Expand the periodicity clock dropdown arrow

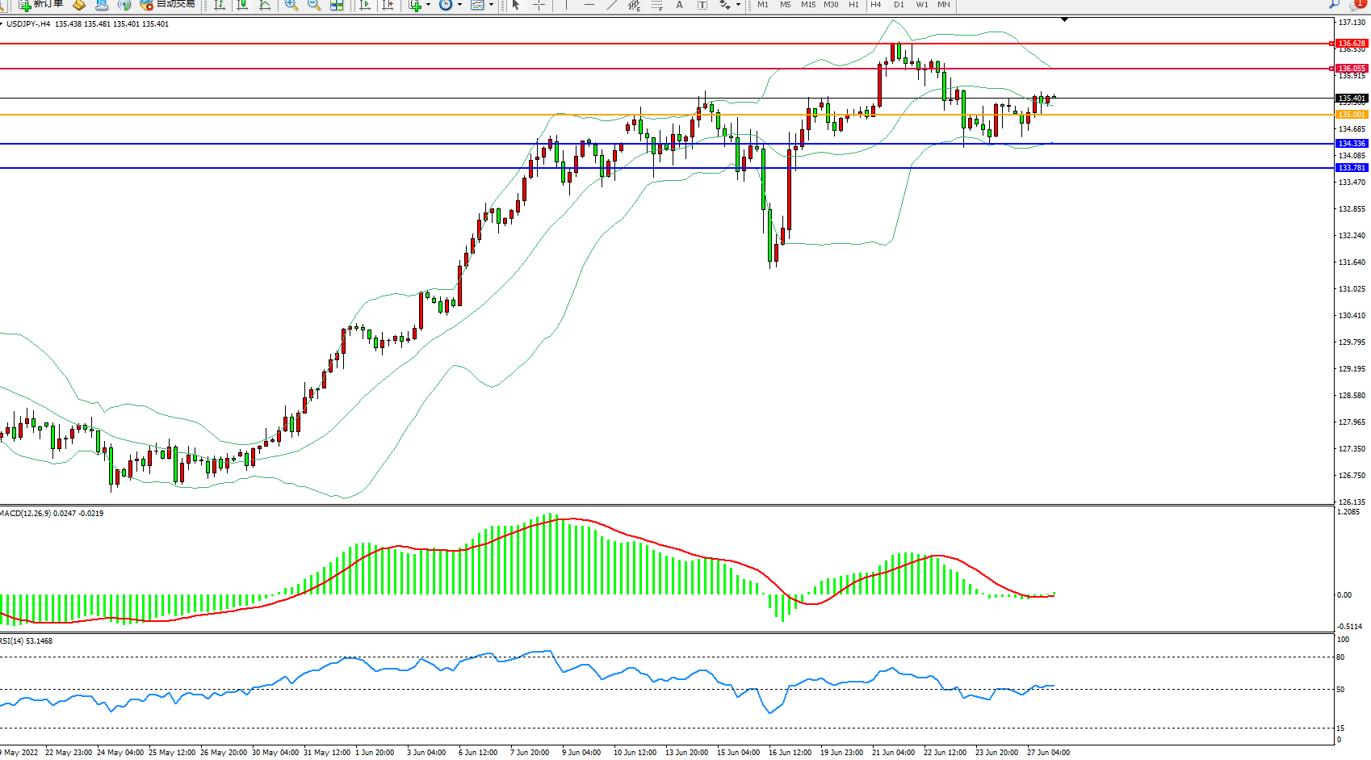coord(459,5)
